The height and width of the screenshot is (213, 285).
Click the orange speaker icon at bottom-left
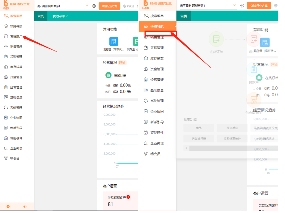click(x=25, y=206)
